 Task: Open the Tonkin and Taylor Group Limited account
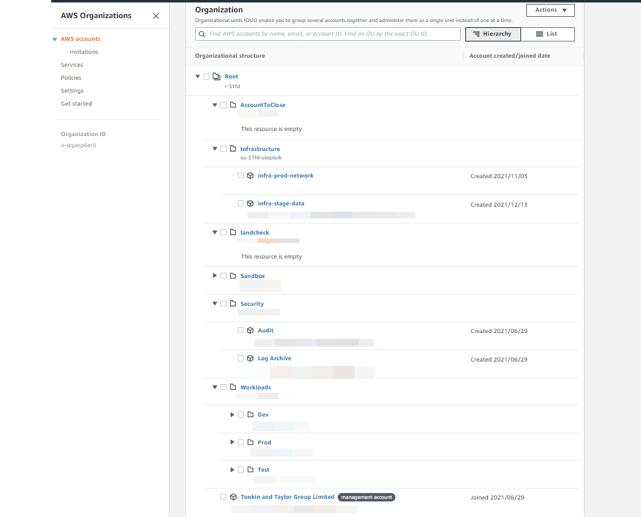click(287, 497)
